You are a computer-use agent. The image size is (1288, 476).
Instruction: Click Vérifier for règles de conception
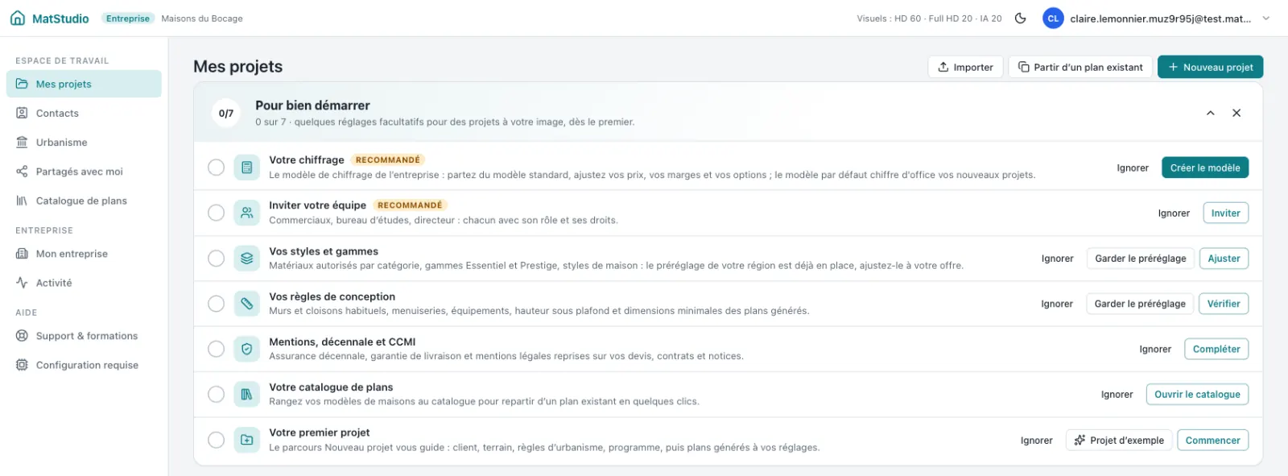tap(1224, 304)
